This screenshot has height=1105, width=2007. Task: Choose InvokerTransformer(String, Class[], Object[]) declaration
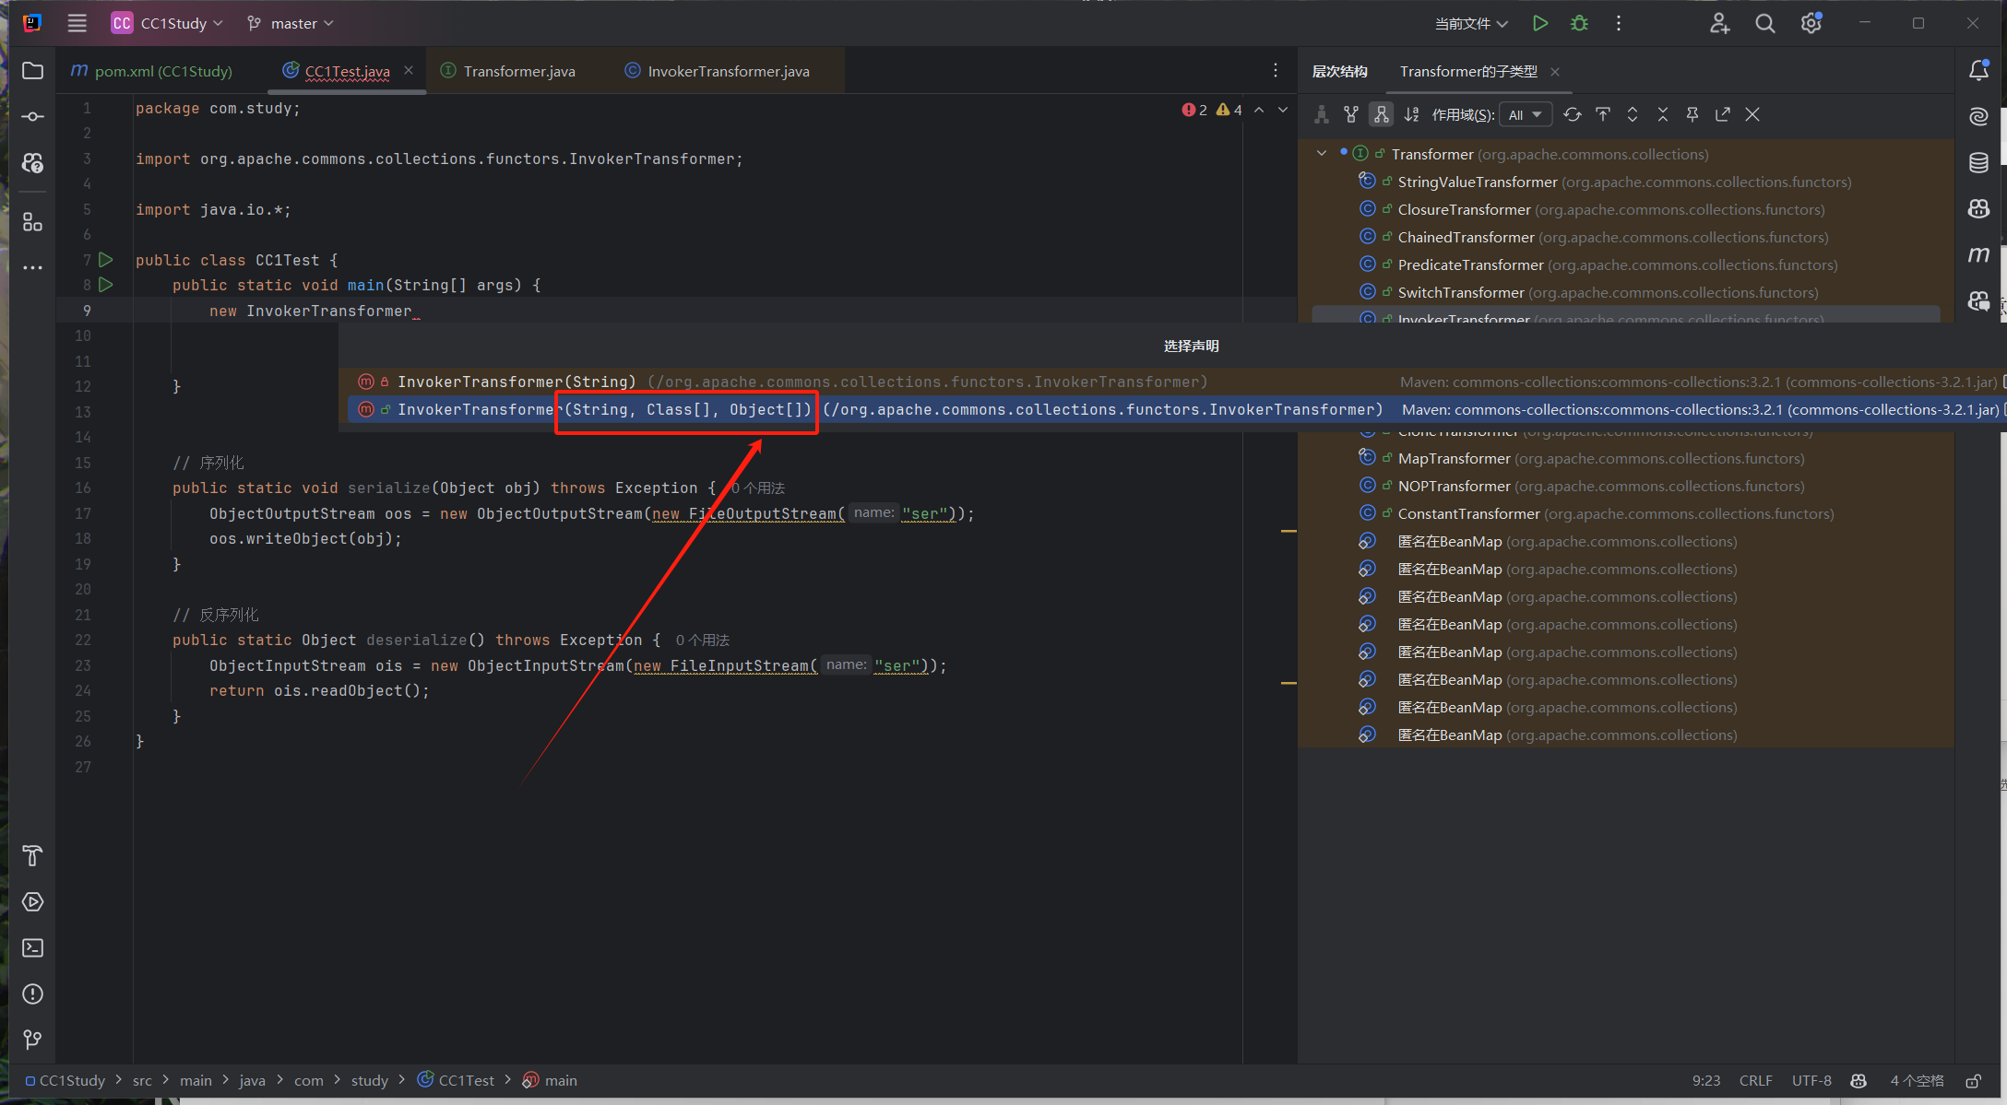tap(1171, 409)
